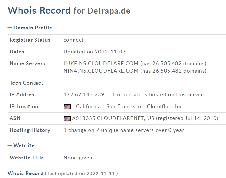Image resolution: width=226 pixels, height=178 pixels.
Task: Click the IP Location label
Action: pyautogui.click(x=24, y=106)
